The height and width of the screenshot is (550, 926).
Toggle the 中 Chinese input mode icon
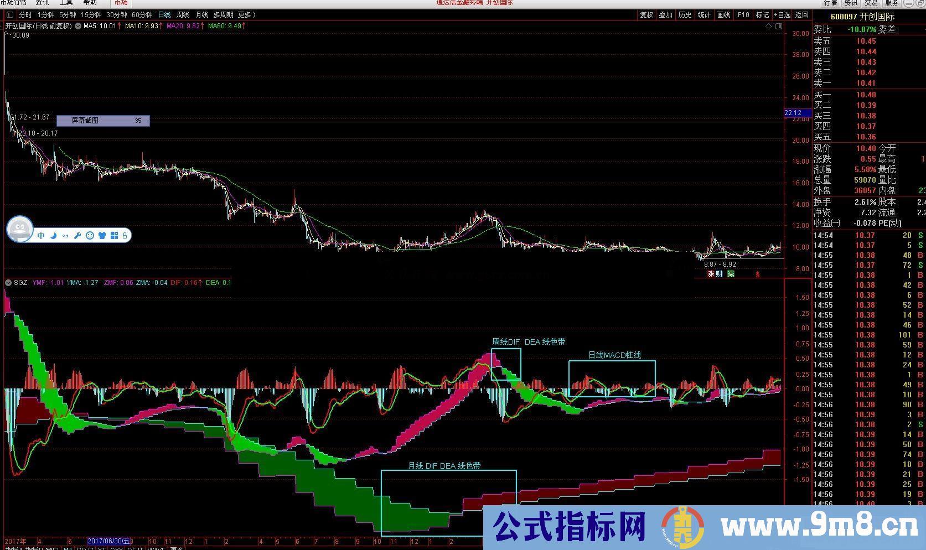point(41,236)
